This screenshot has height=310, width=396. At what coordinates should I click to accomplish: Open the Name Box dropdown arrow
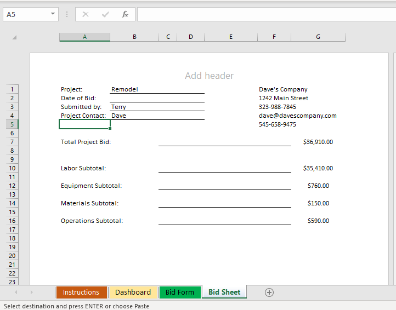[53, 14]
